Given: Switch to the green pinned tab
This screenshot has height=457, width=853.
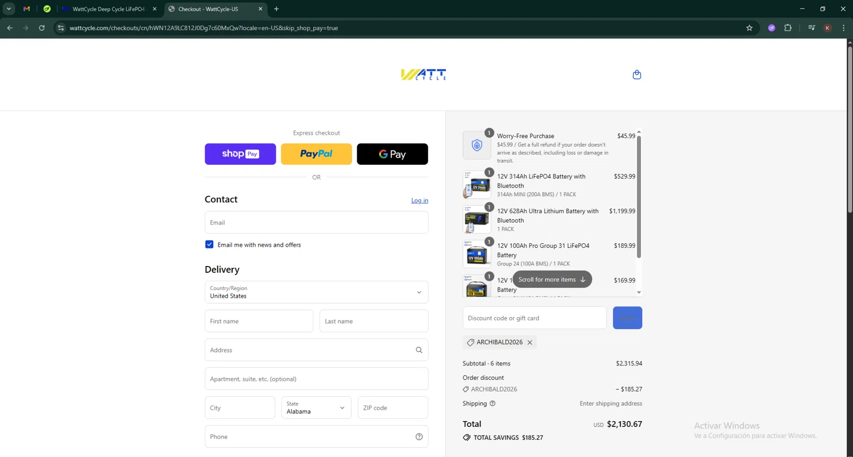Looking at the screenshot, I should (x=47, y=9).
